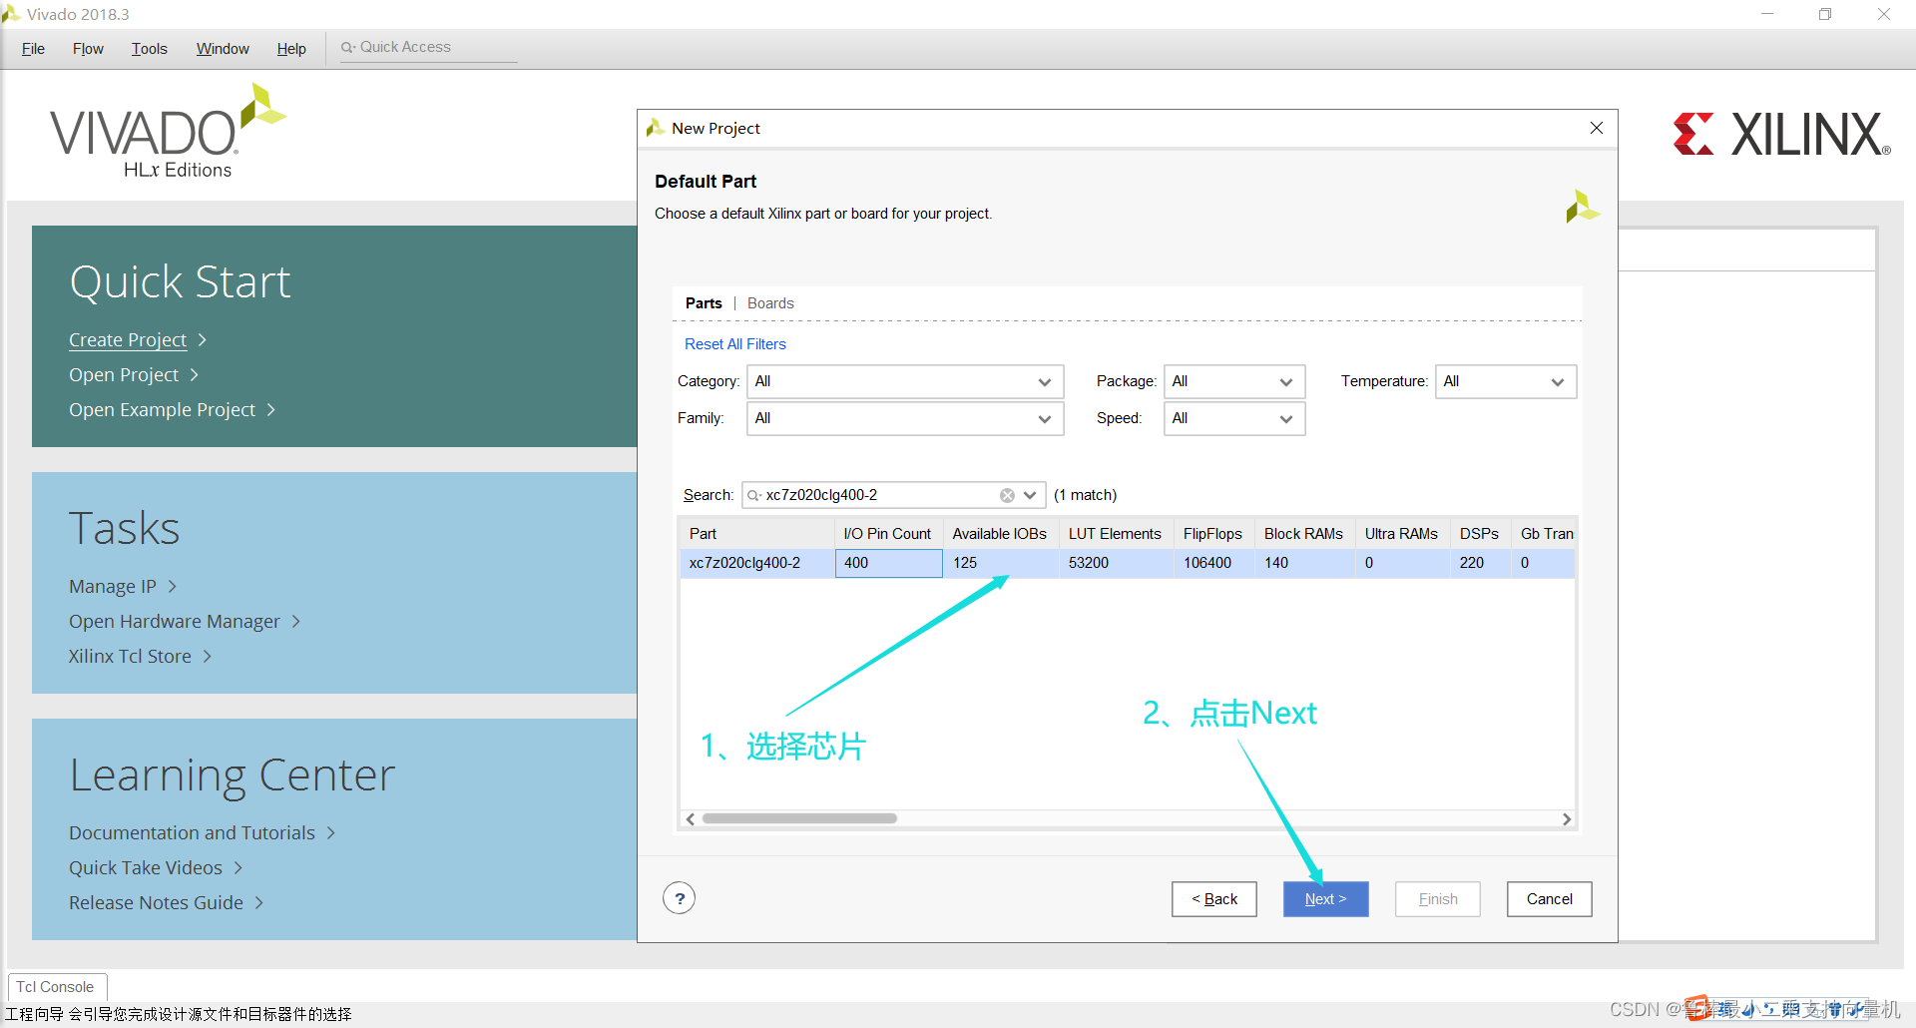Click the Block RAMs column header
1916x1028 pixels.
click(x=1303, y=534)
